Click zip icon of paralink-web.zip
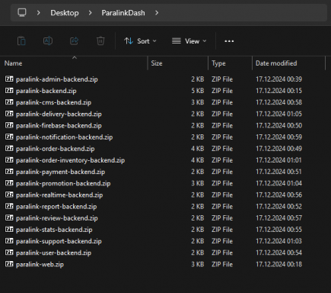Screen dimensions: 331x293 (9, 264)
